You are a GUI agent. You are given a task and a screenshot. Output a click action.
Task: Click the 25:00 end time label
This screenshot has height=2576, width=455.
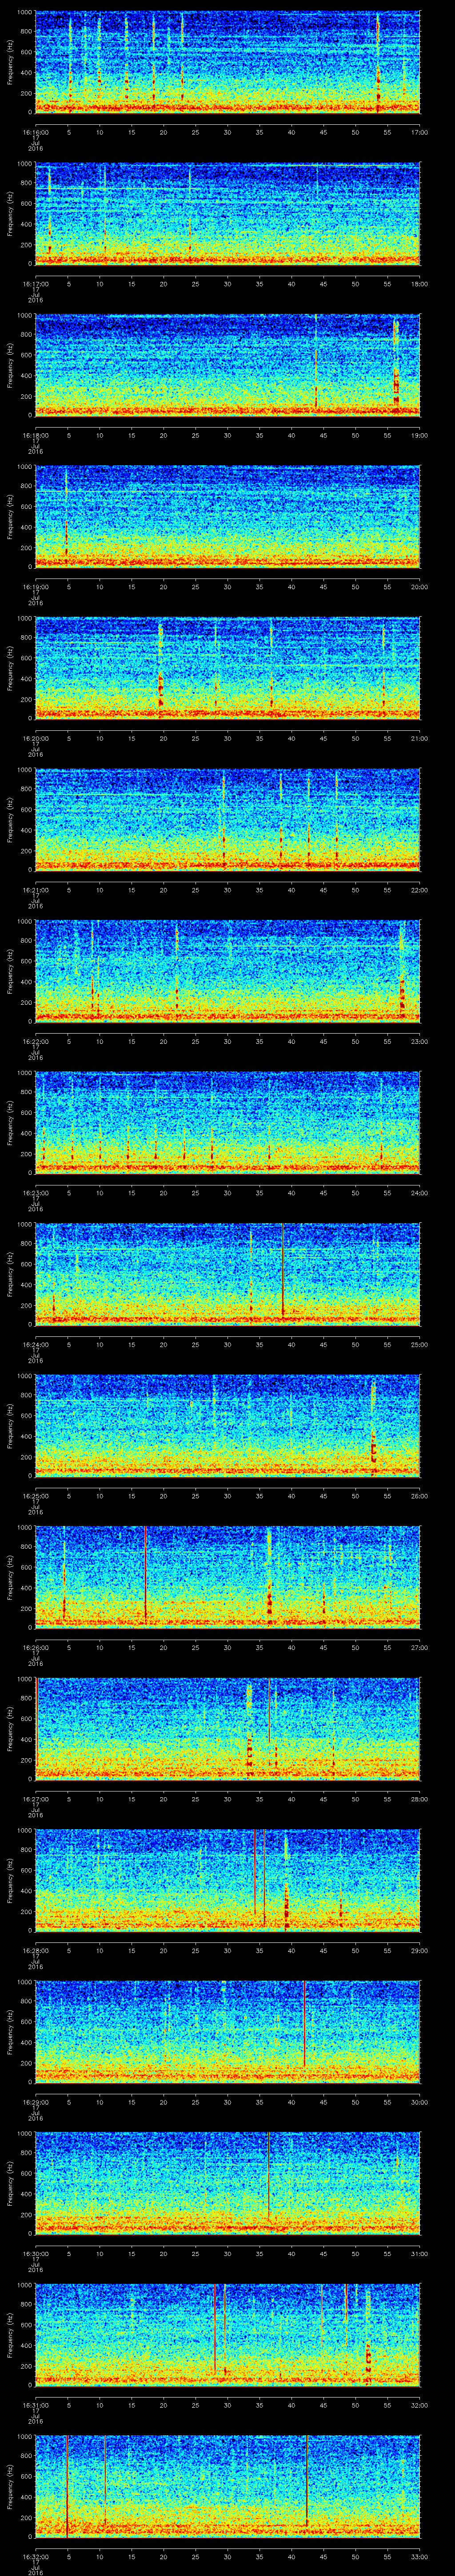(x=420, y=1344)
